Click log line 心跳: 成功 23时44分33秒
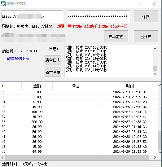 (86, 70)
